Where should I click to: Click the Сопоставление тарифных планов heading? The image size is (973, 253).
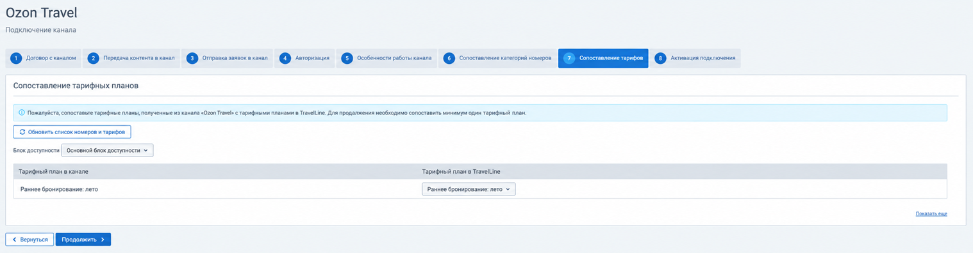tap(76, 85)
